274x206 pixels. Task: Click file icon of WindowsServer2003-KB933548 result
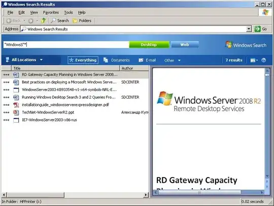tap(16, 90)
